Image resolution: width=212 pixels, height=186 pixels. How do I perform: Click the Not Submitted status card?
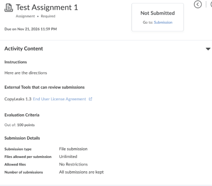(x=157, y=17)
